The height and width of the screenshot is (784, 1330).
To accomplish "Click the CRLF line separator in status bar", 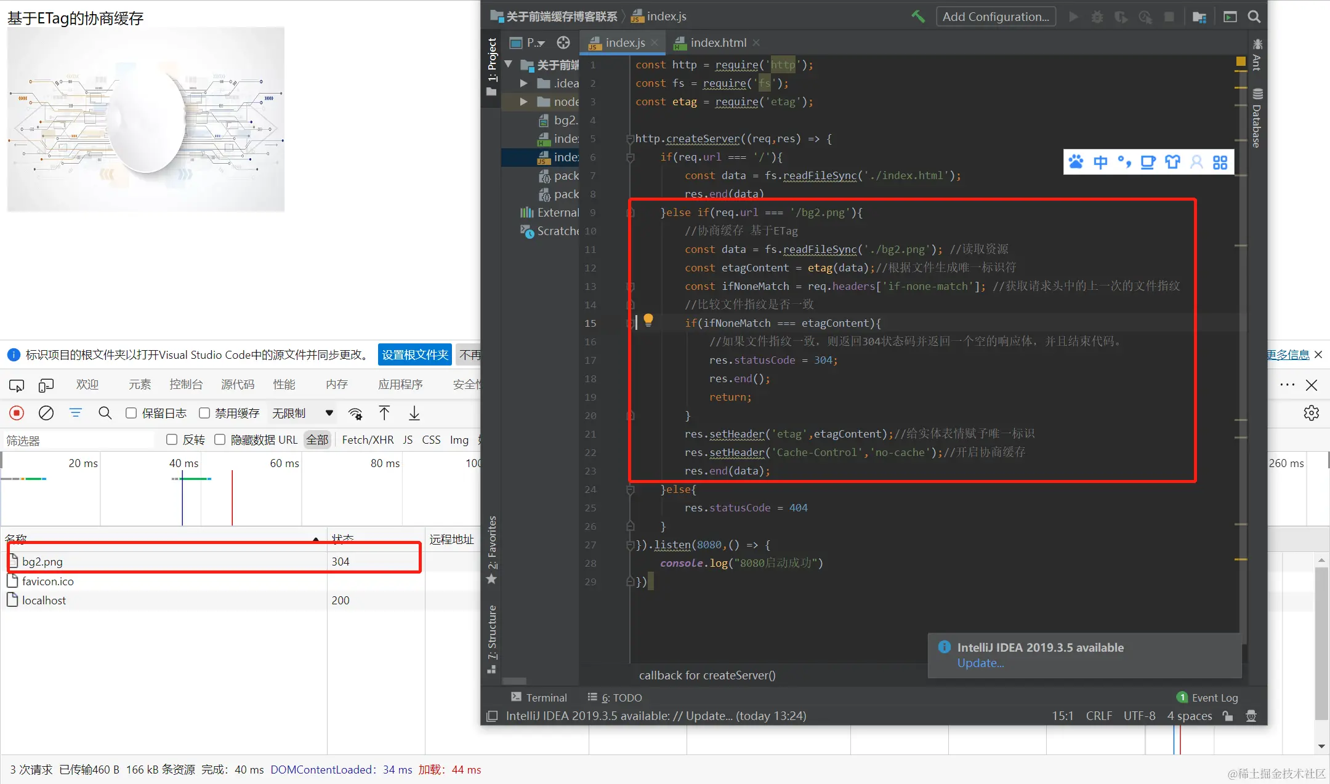I will point(1099,716).
